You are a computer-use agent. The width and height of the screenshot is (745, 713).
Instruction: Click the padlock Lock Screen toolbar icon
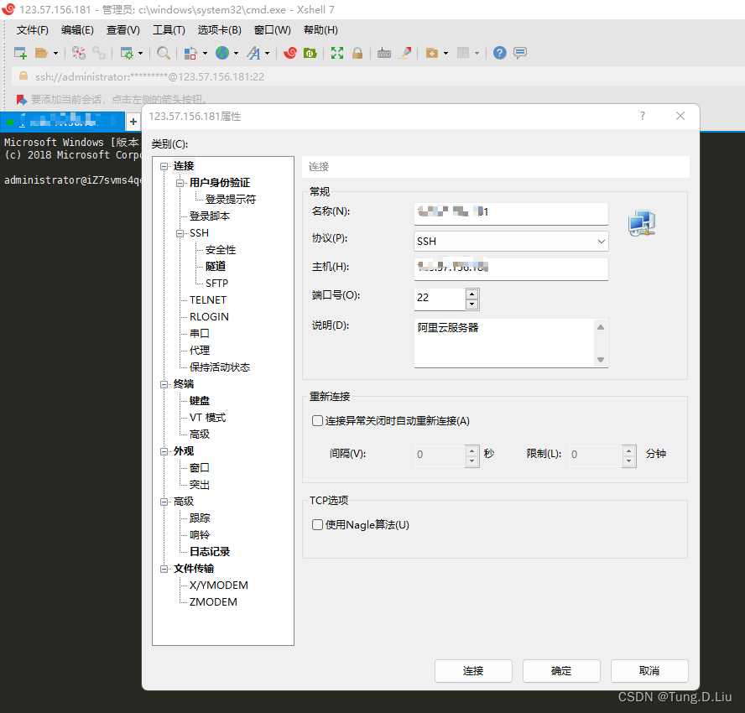click(357, 53)
